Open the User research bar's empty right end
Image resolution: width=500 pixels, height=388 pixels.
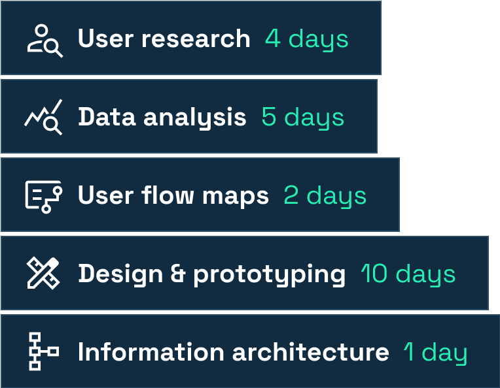(x=365, y=39)
